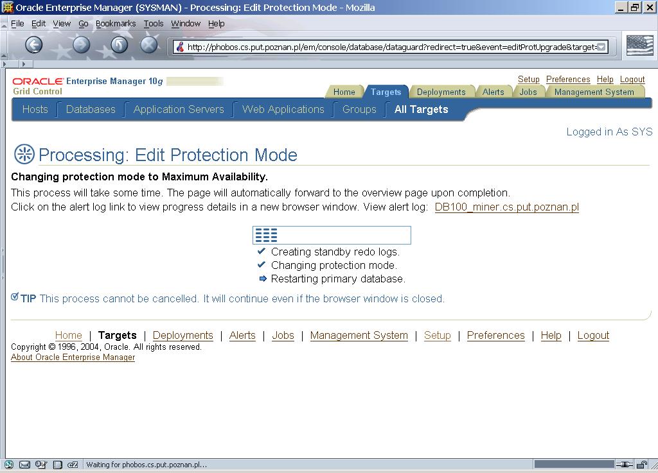Click the Logout link in the header
The height and width of the screenshot is (473, 658).
coord(632,79)
